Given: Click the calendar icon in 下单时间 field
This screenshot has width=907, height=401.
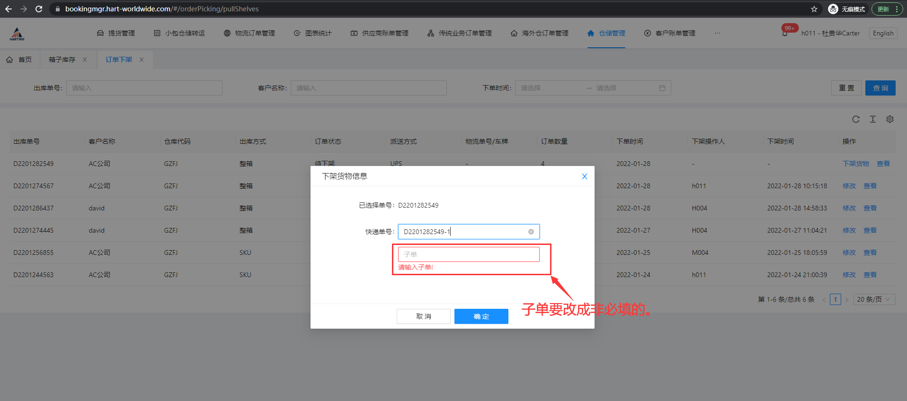Looking at the screenshot, I should point(662,88).
